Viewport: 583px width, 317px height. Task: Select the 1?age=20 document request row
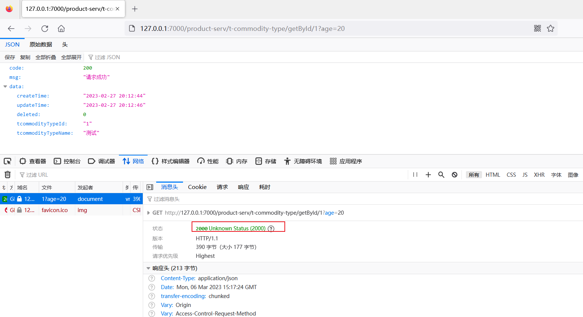pyautogui.click(x=71, y=199)
